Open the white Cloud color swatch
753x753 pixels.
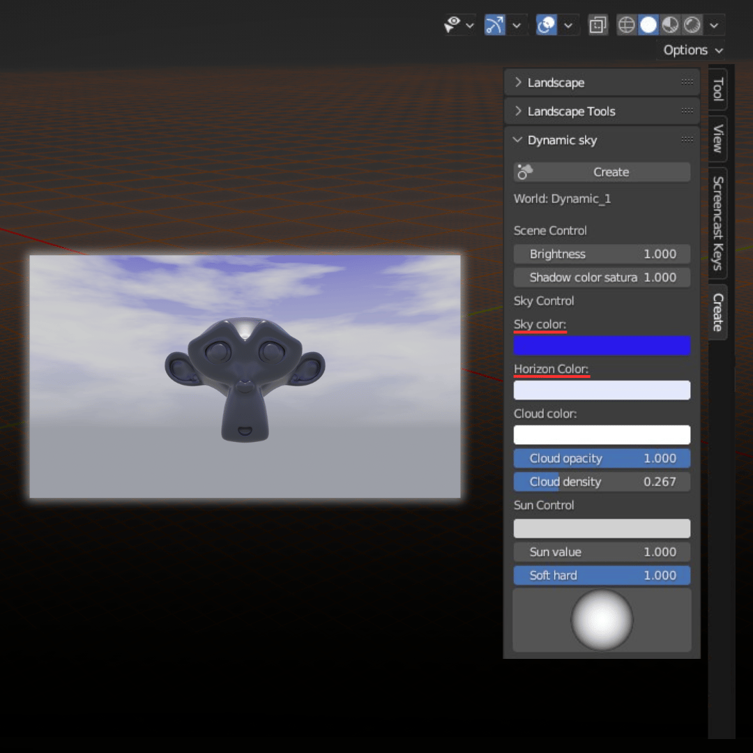602,434
